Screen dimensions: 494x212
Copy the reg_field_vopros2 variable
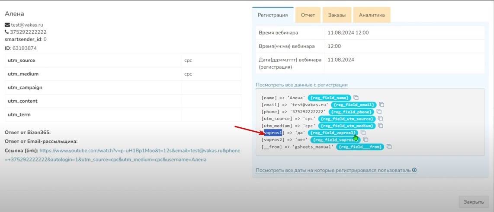click(x=366, y=139)
